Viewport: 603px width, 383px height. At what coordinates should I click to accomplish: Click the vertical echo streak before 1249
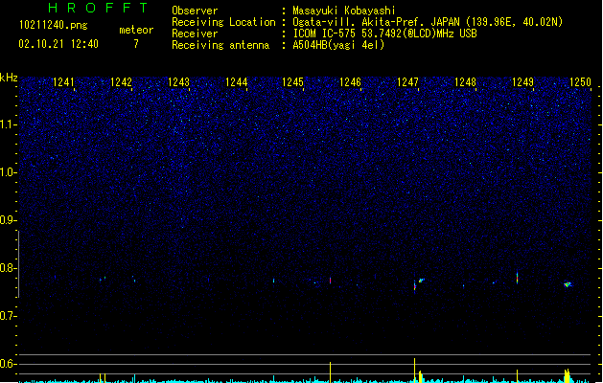coord(518,278)
